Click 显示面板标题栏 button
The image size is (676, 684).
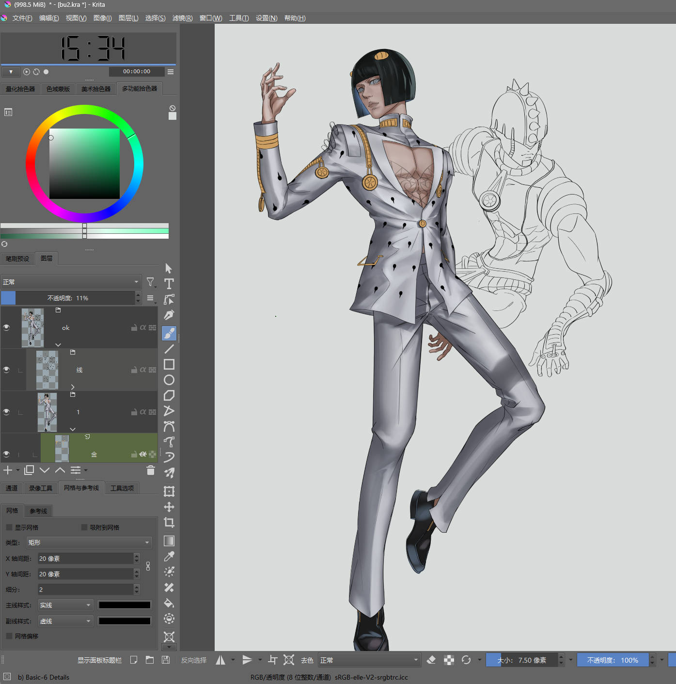tap(99, 660)
